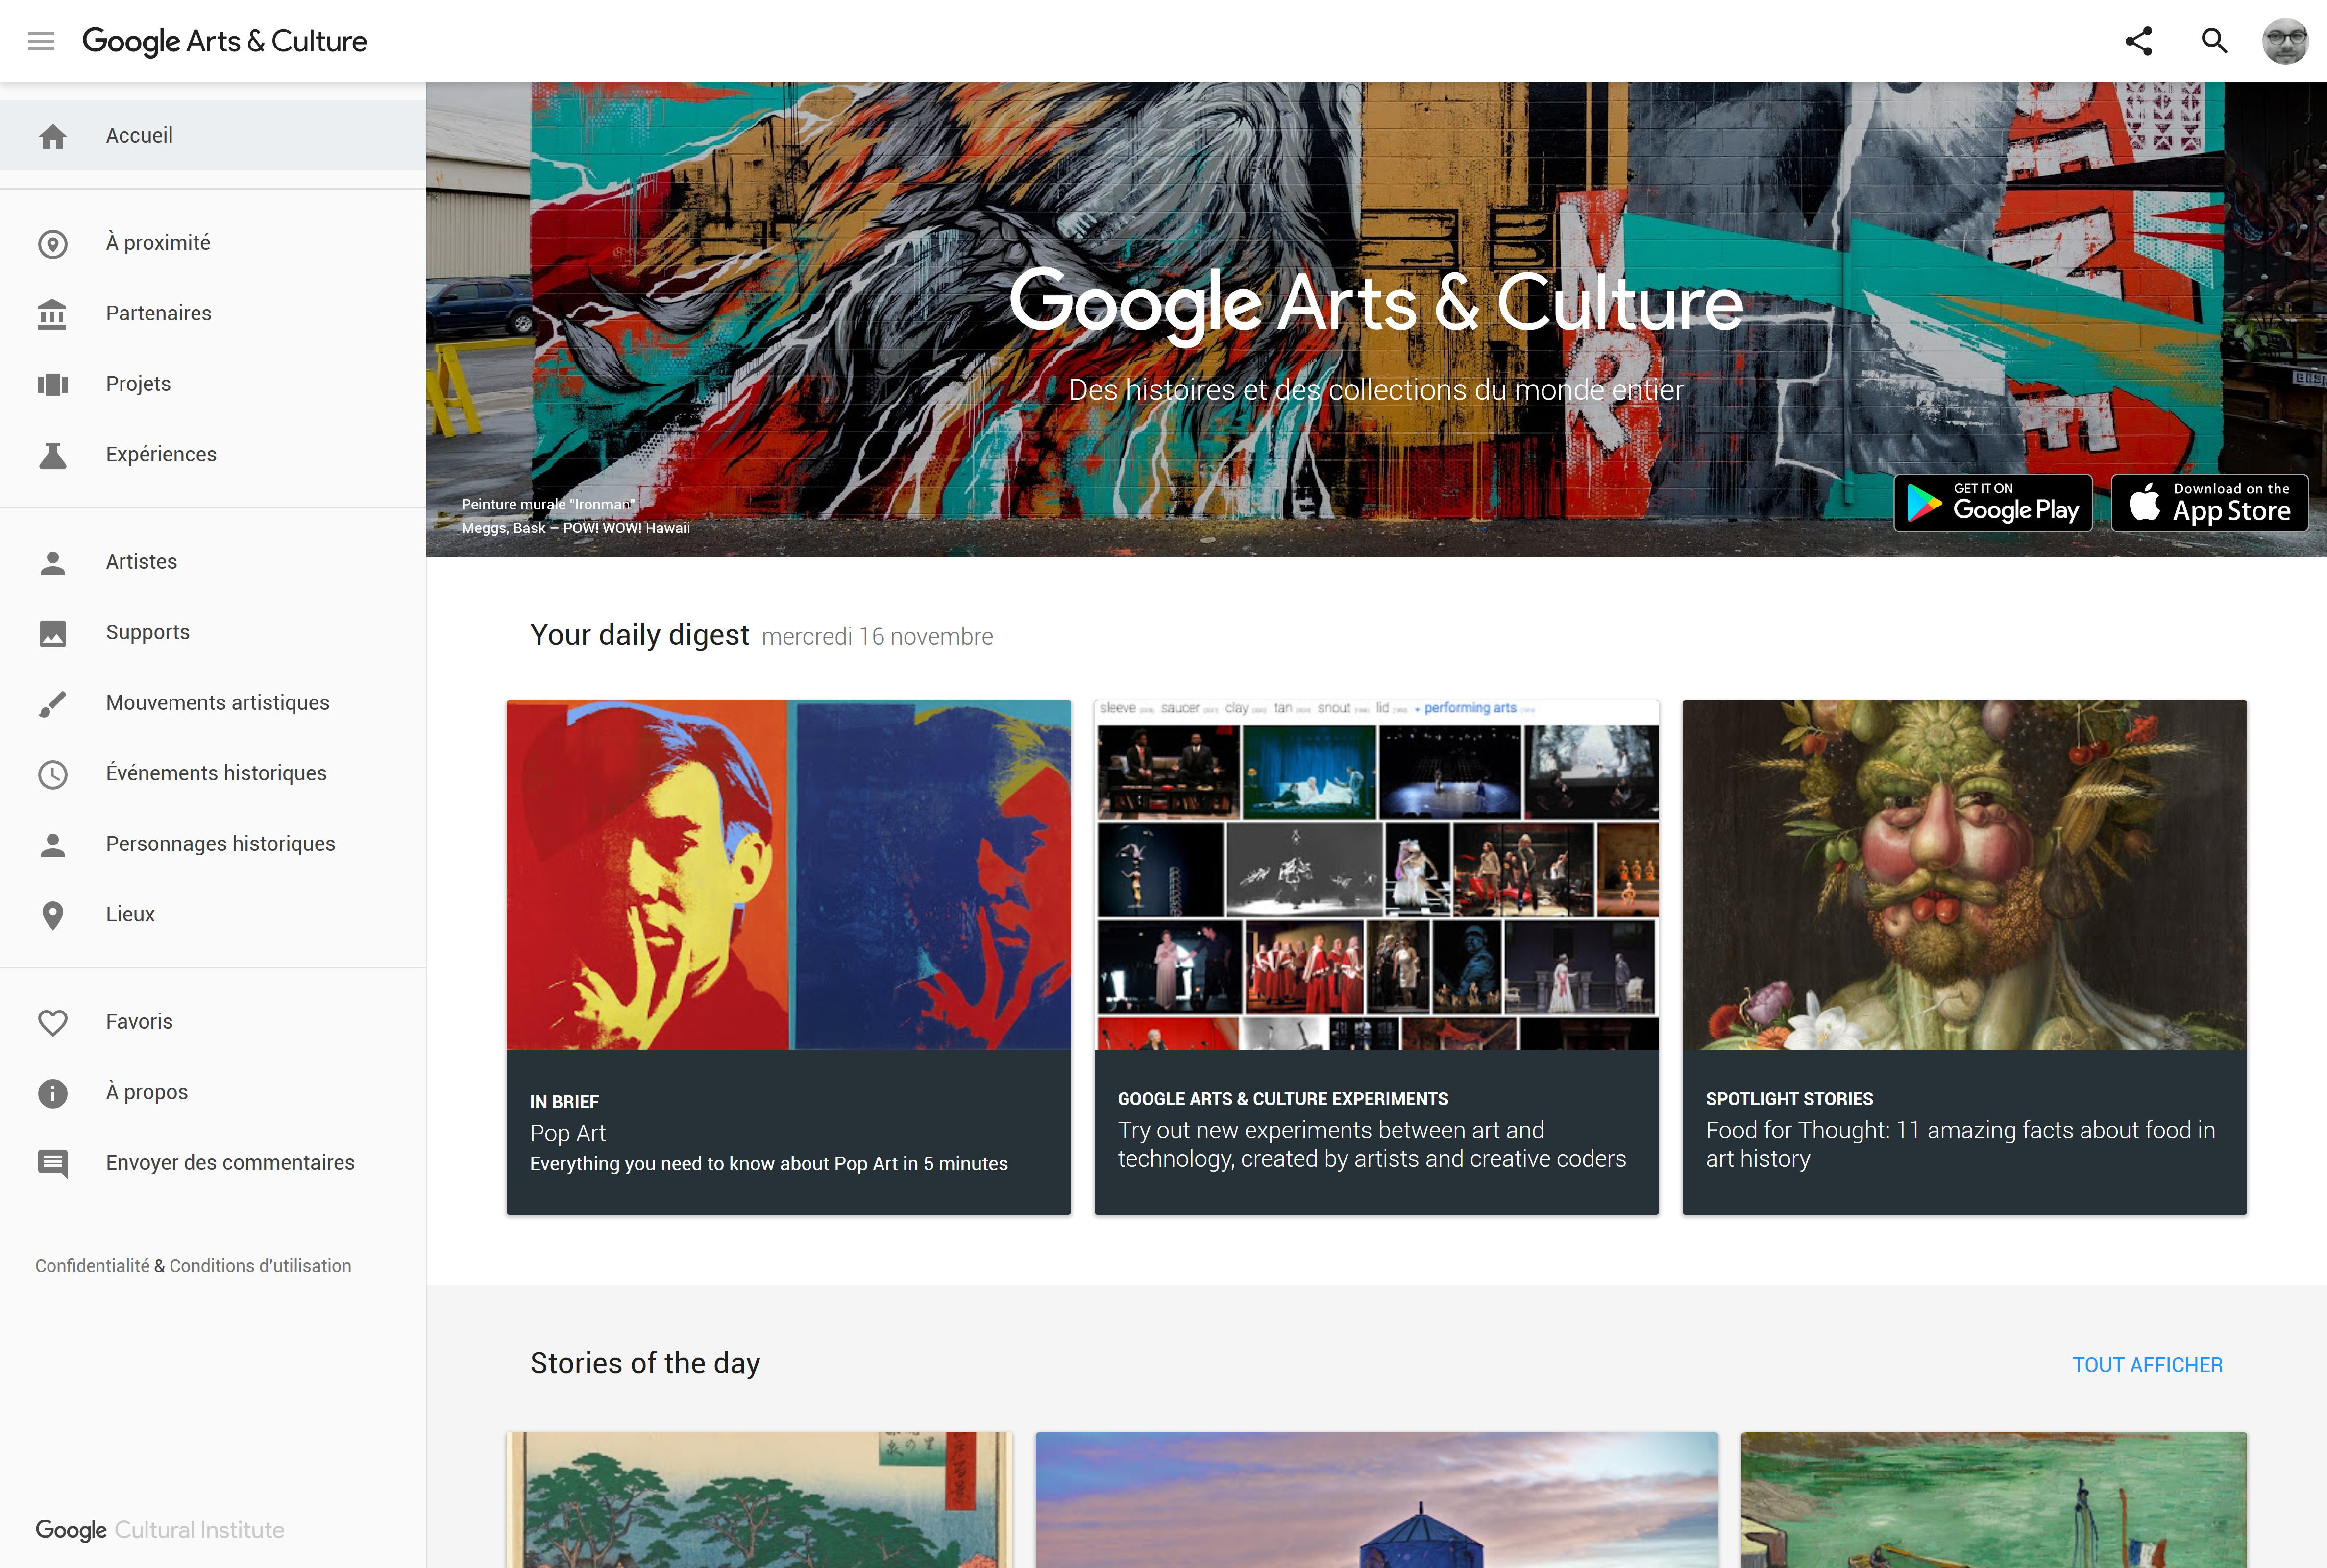Click the Artistes person icon
The image size is (2327, 1568).
point(53,563)
